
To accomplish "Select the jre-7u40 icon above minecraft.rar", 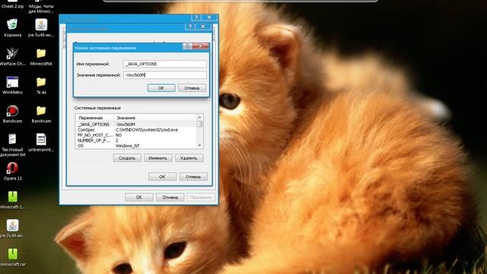I will click(x=13, y=225).
